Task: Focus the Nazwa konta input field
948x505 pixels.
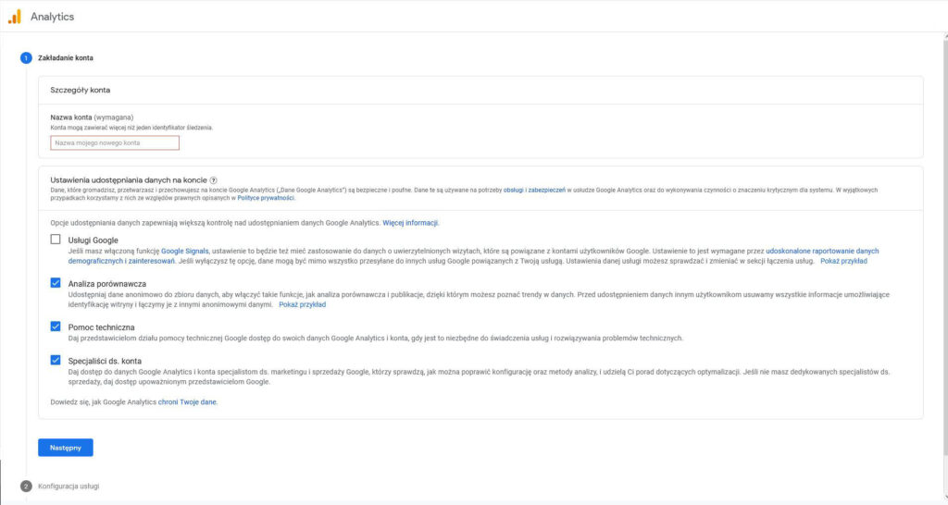Action: pyautogui.click(x=115, y=142)
